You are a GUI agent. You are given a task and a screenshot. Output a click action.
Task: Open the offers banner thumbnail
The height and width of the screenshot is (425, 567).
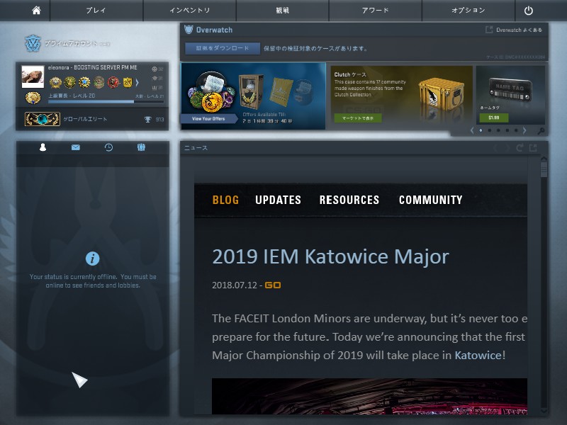pos(254,96)
